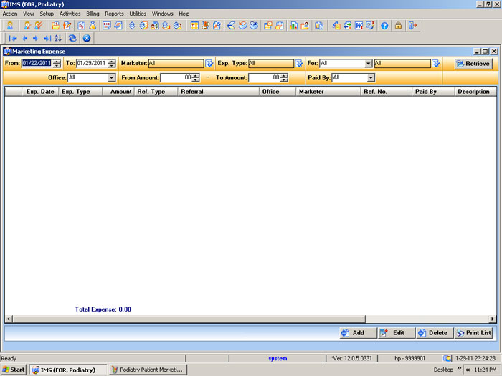Click the Rx prescription clipboard icon

coord(81,26)
